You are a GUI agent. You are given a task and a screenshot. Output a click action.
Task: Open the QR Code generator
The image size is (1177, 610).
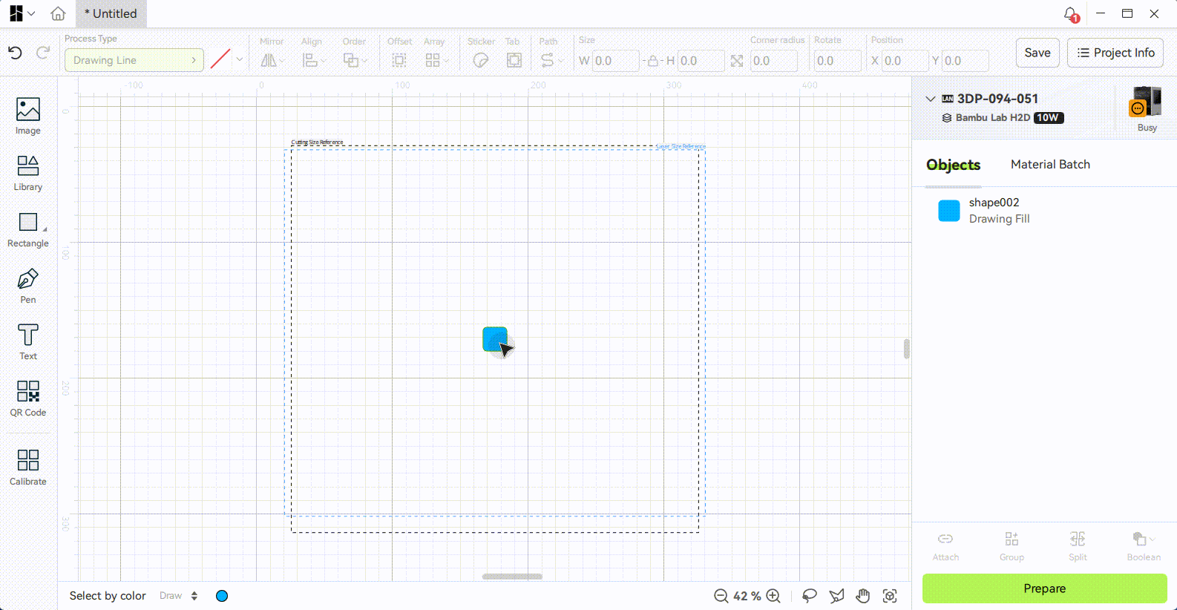[28, 399]
